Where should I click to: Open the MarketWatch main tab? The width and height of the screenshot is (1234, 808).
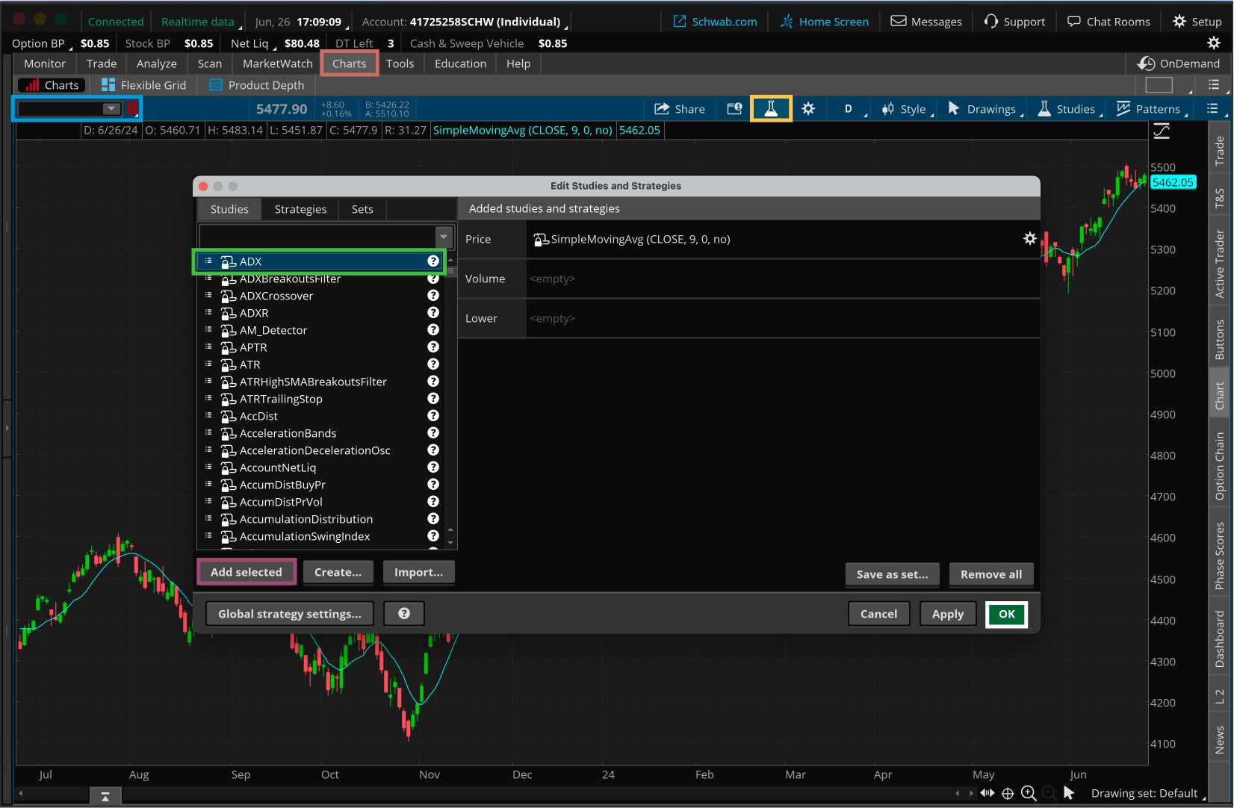[x=277, y=63]
